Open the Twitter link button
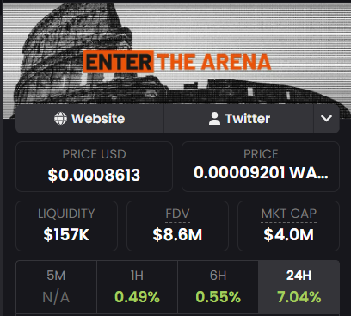The image size is (351, 316). tap(238, 119)
